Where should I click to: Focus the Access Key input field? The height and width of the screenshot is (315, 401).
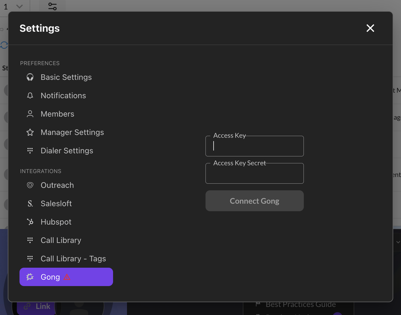point(255,146)
